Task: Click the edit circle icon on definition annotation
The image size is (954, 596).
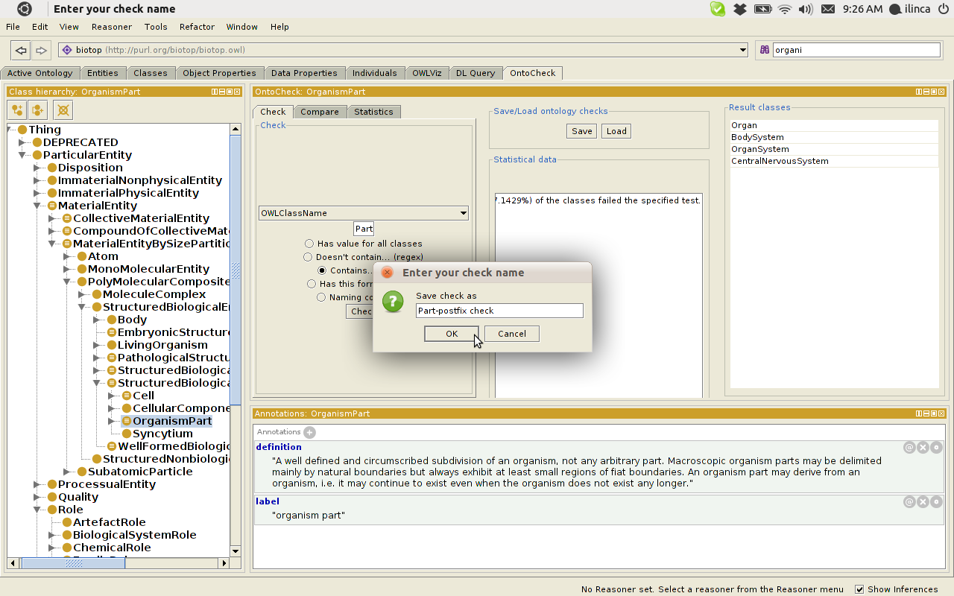Action: click(937, 448)
